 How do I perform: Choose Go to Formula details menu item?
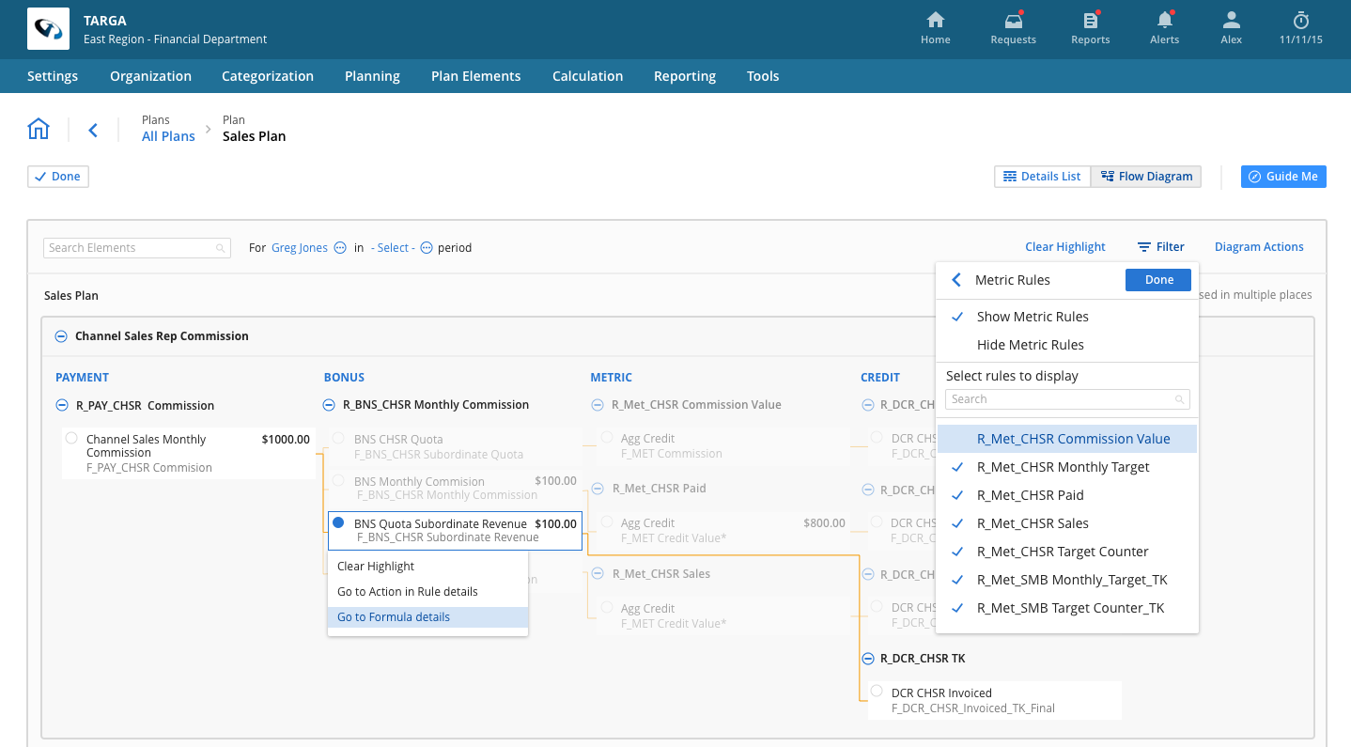(394, 617)
